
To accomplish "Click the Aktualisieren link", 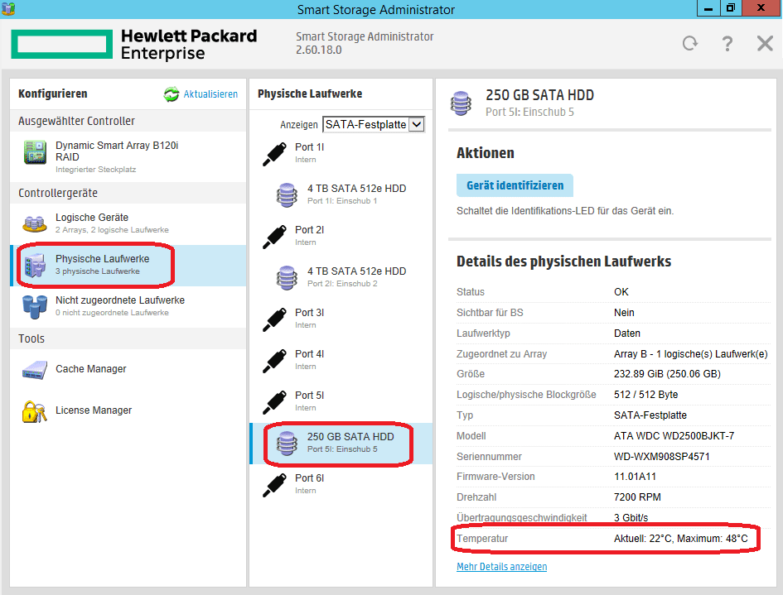I will (x=210, y=94).
